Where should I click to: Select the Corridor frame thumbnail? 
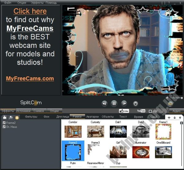coord(73,132)
